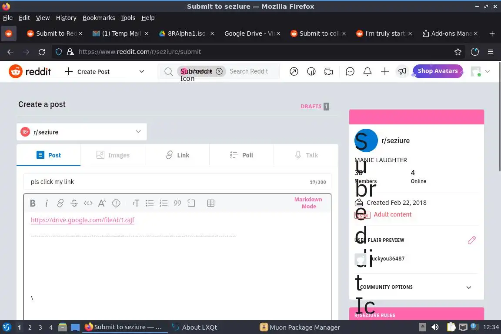Switch to virtual desktop 2 in taskbar
Viewport: 501px width, 334px height.
point(30,327)
